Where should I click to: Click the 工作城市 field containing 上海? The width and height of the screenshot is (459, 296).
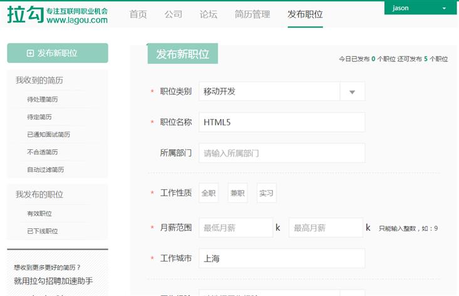[x=282, y=258]
